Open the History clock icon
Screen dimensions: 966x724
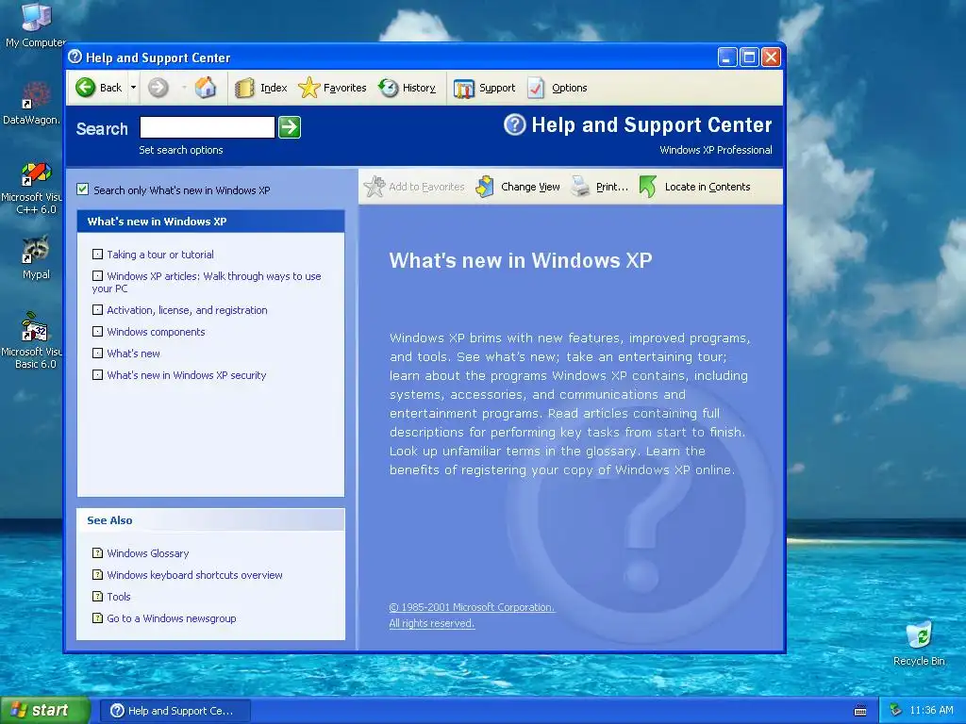pyautogui.click(x=388, y=88)
